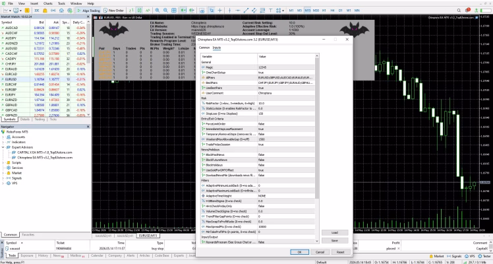This screenshot has width=493, height=264.
Task: Click the AdaptiveTimeWeight NONE value
Action: click(x=286, y=196)
